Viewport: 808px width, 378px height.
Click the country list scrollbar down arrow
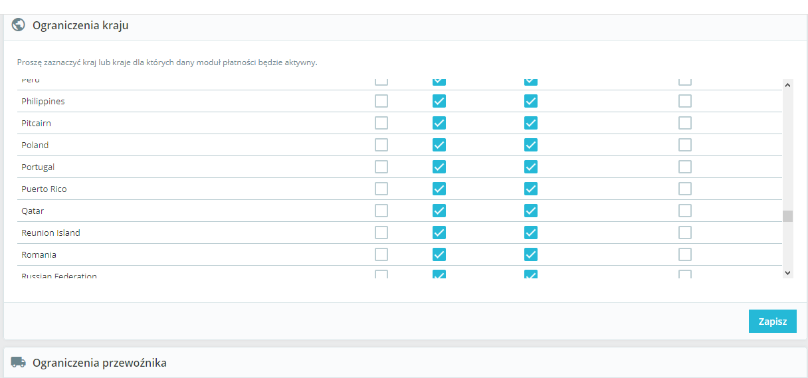[x=788, y=272]
